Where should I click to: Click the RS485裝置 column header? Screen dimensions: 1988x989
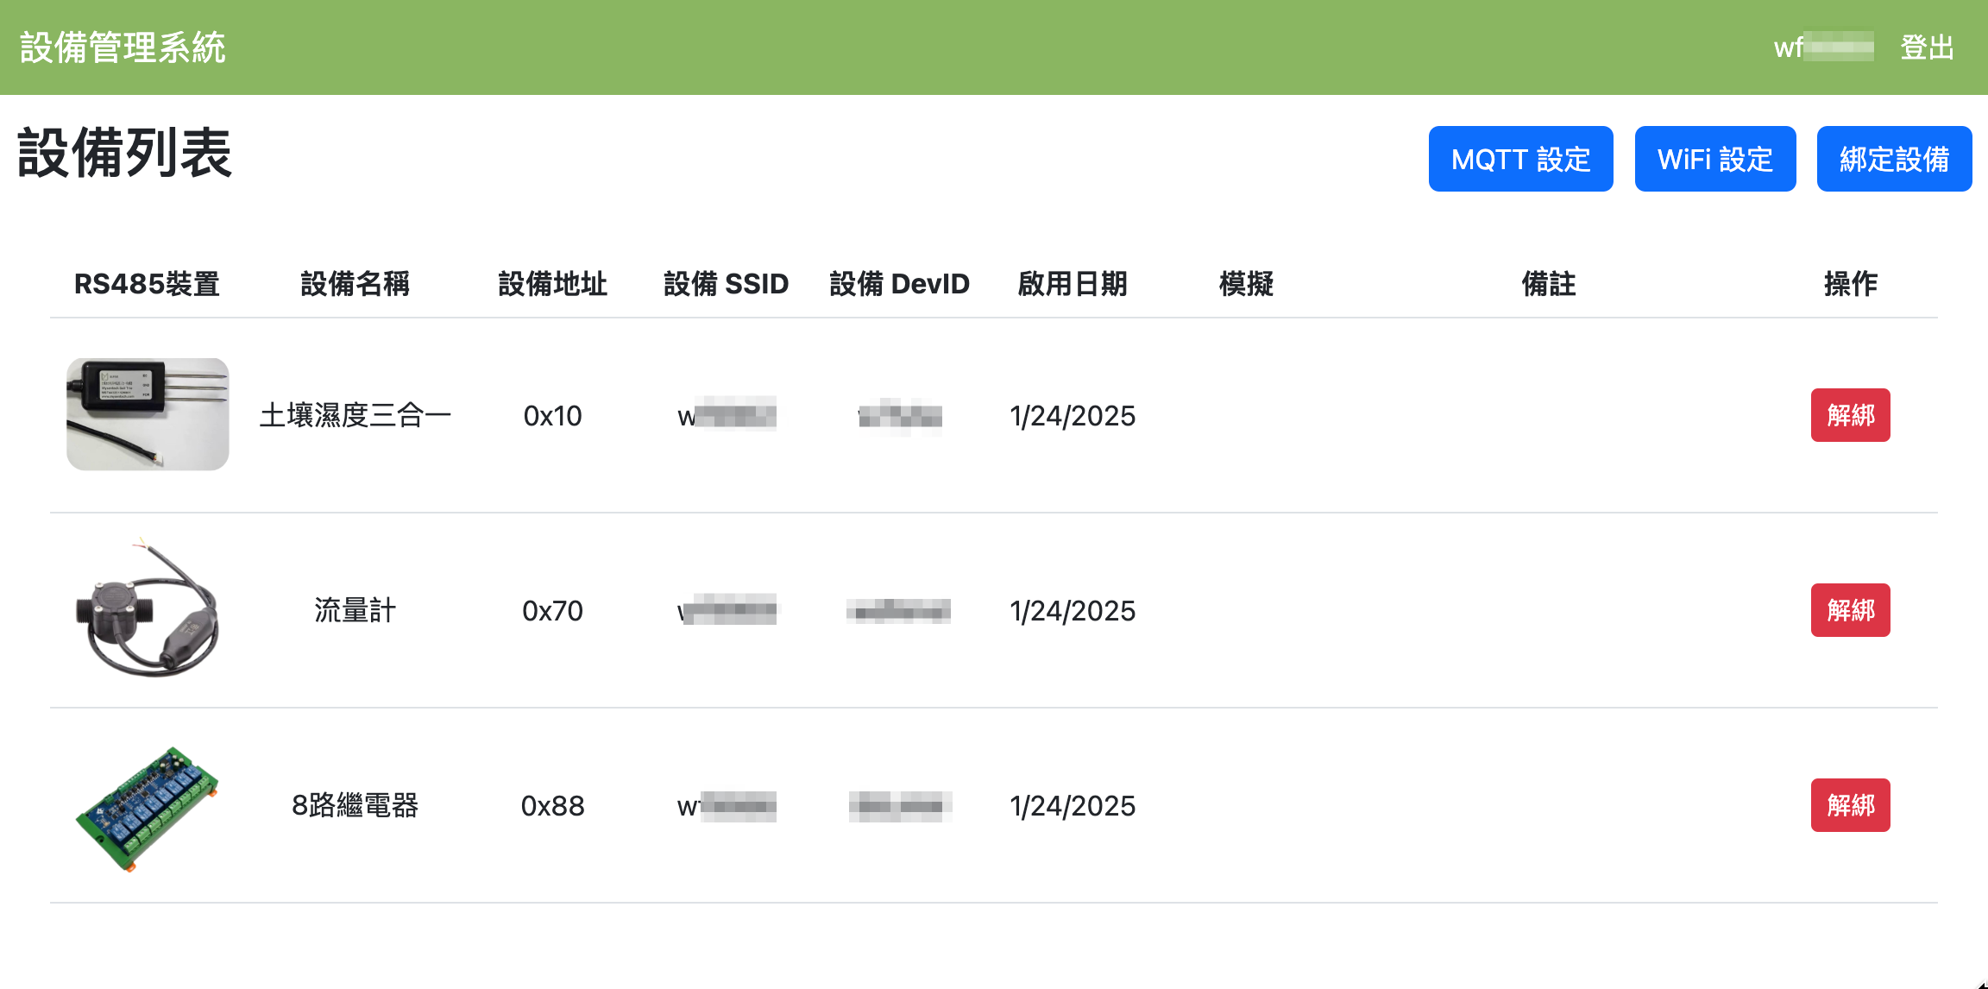tap(147, 283)
